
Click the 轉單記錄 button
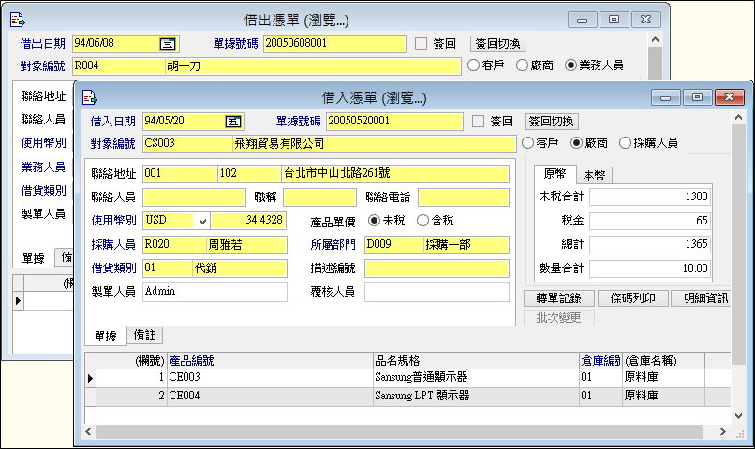[558, 298]
